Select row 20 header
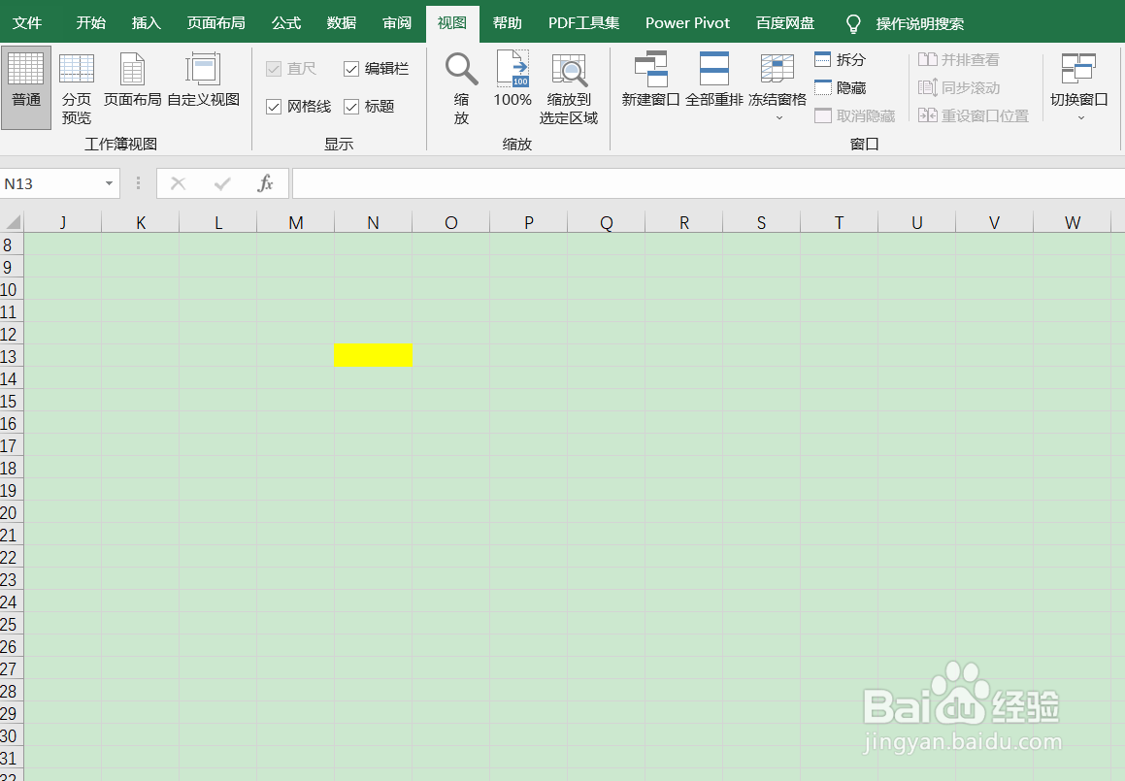 pos(12,513)
